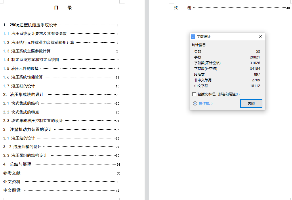Jump to 3.3 液压泵组的结构设计 entry

25,156
